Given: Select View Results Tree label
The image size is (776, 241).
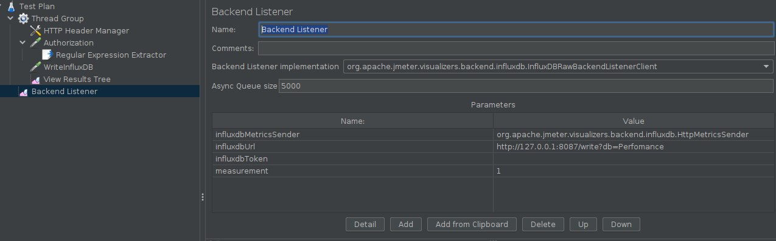Looking at the screenshot, I should click(x=77, y=79).
